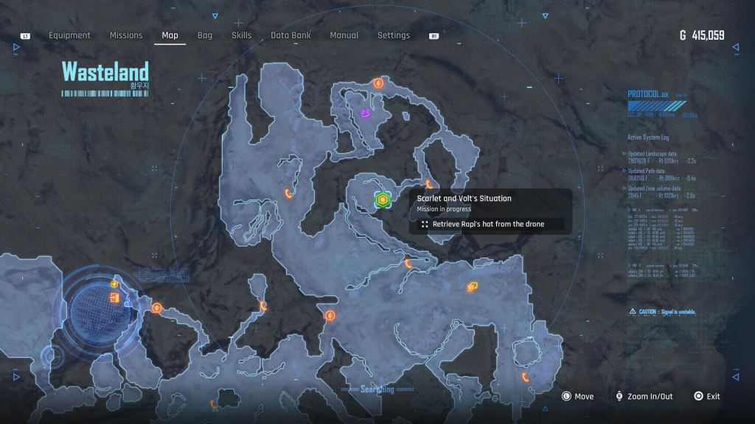Image resolution: width=755 pixels, height=424 pixels.
Task: Click the Move control prompt
Action: tap(577, 397)
